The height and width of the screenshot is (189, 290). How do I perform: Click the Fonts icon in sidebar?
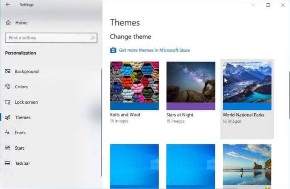[7, 133]
